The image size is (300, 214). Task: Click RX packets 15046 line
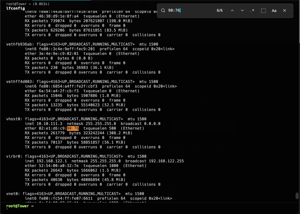[x=73, y=96]
